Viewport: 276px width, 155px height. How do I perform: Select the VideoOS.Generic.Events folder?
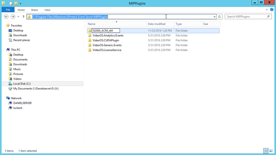[x=107, y=45]
